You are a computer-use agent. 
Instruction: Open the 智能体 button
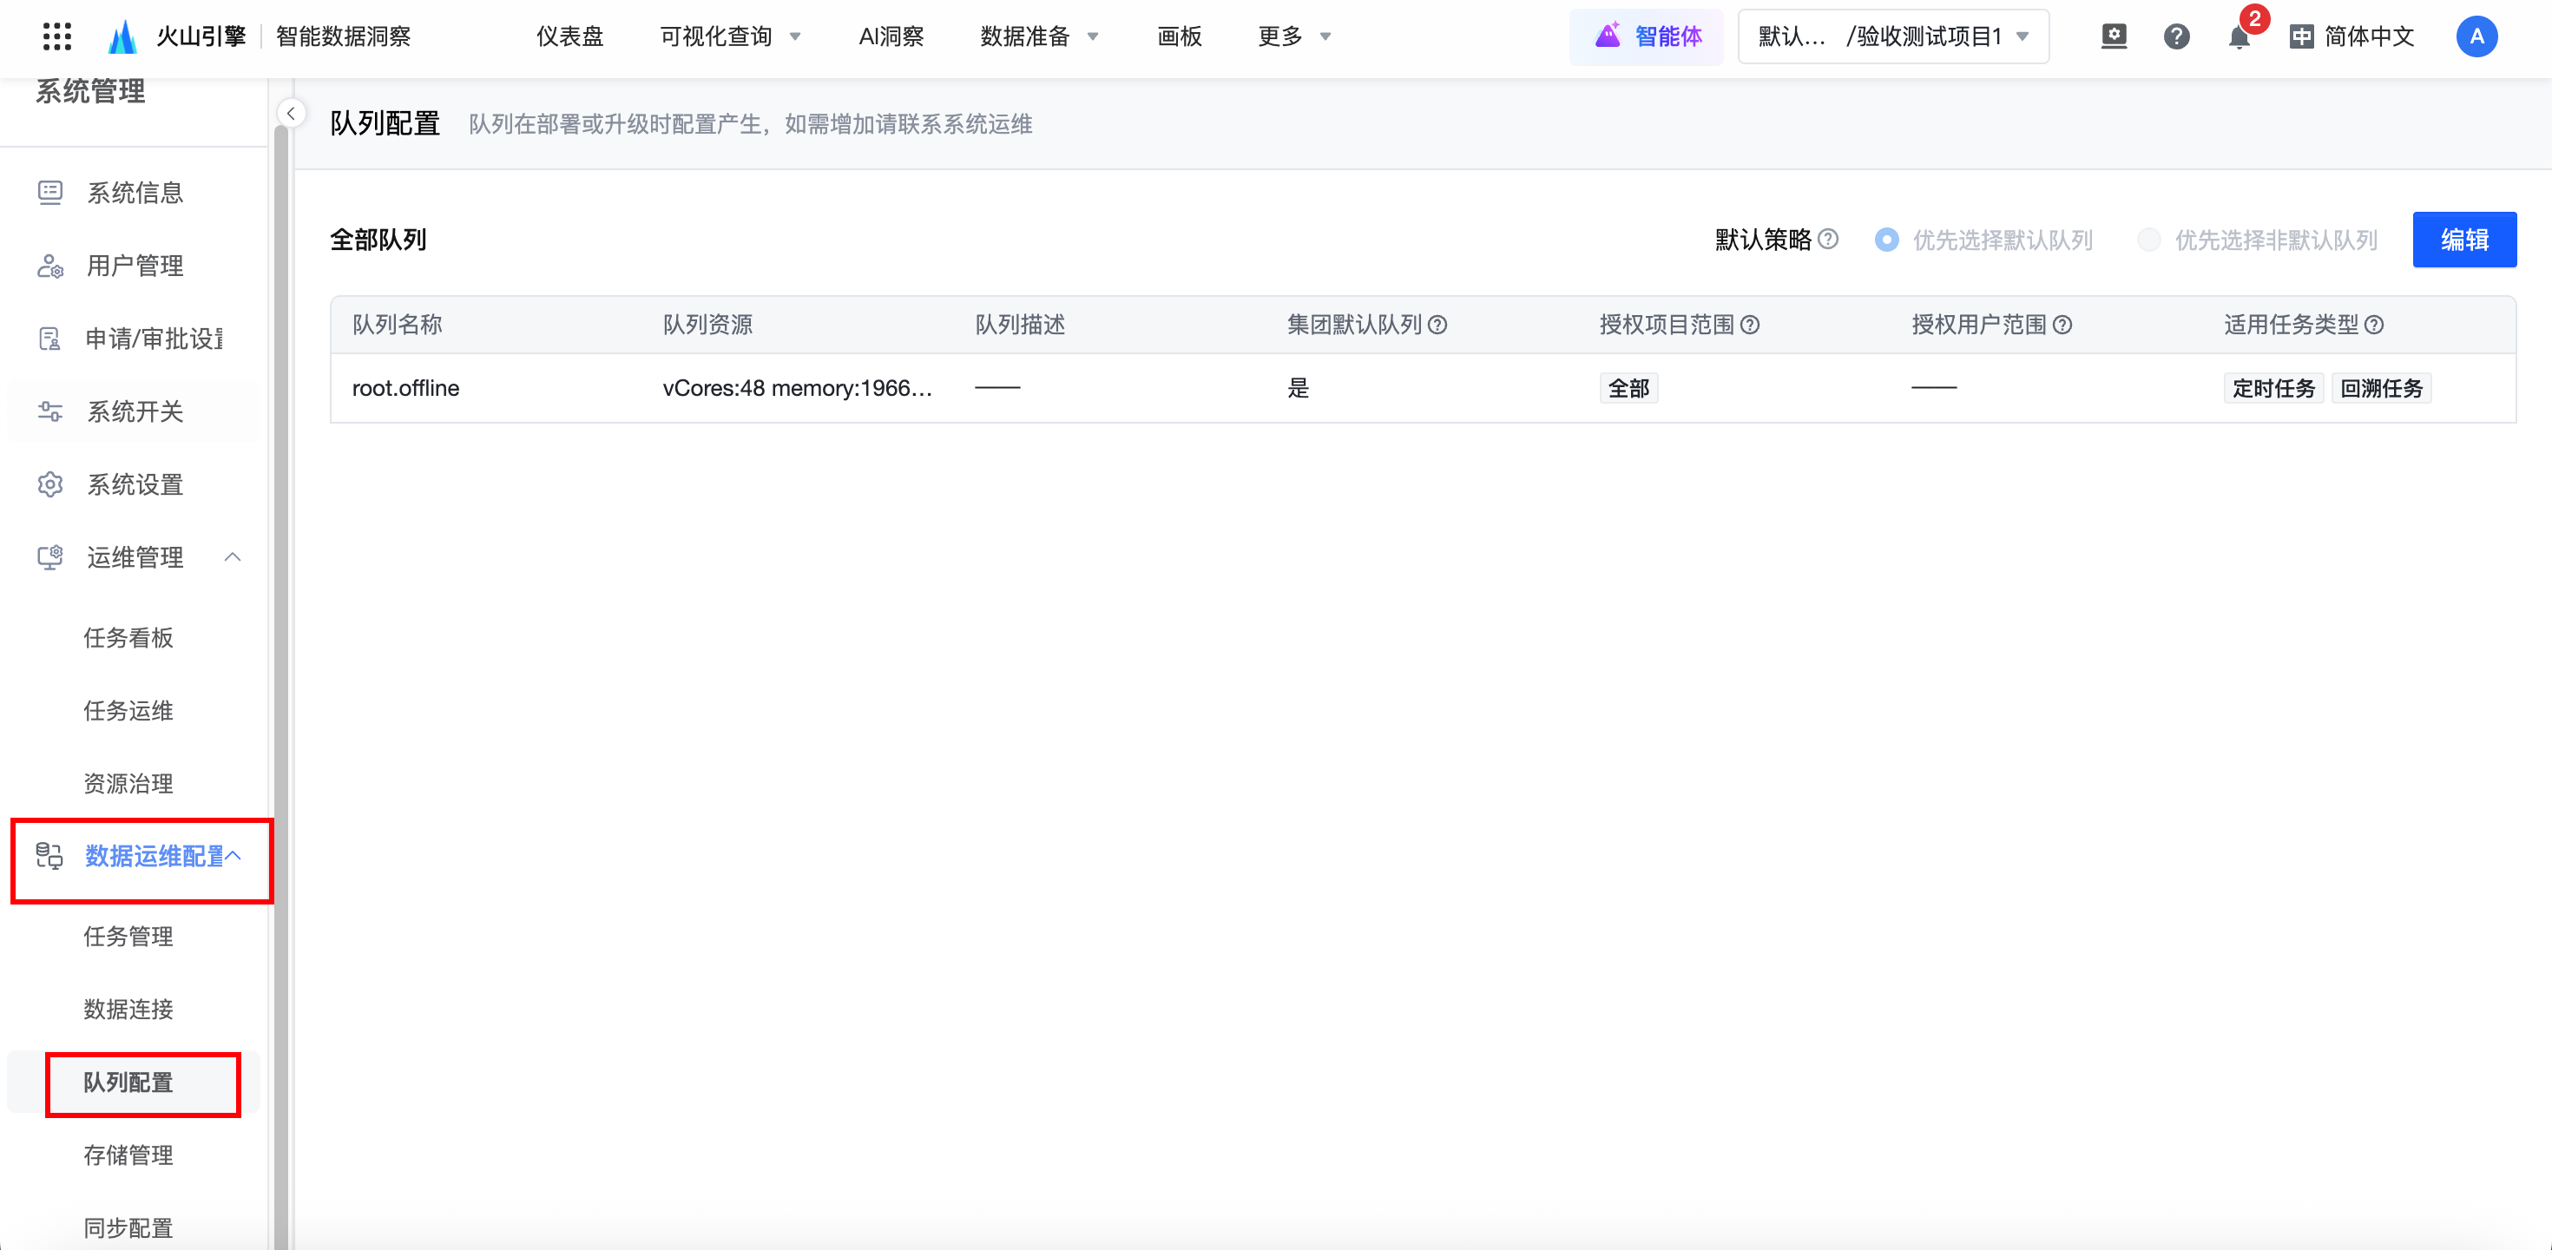coord(1647,36)
